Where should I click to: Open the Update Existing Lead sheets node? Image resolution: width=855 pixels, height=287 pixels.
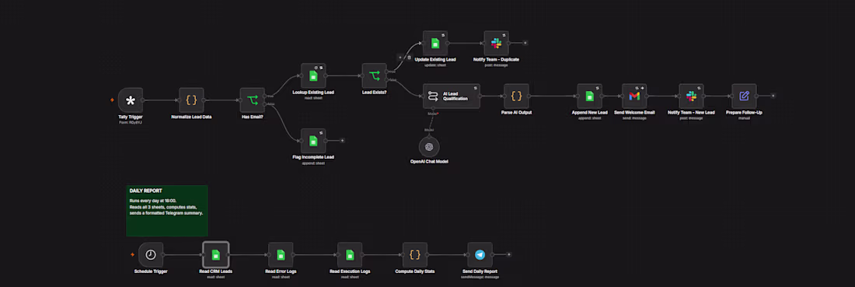coord(435,43)
